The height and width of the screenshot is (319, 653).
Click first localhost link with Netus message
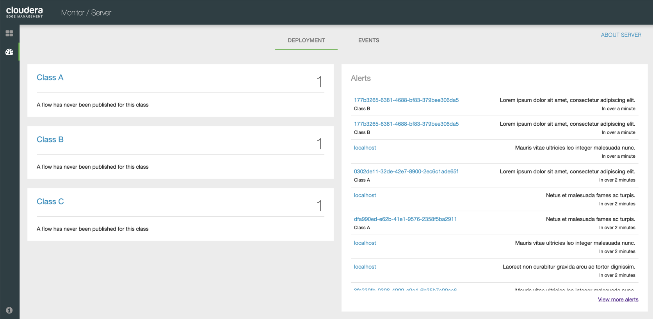pyautogui.click(x=365, y=195)
